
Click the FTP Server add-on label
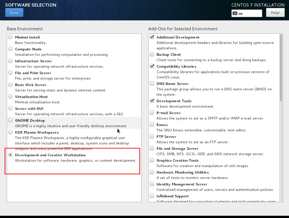pyautogui.click(x=166, y=136)
